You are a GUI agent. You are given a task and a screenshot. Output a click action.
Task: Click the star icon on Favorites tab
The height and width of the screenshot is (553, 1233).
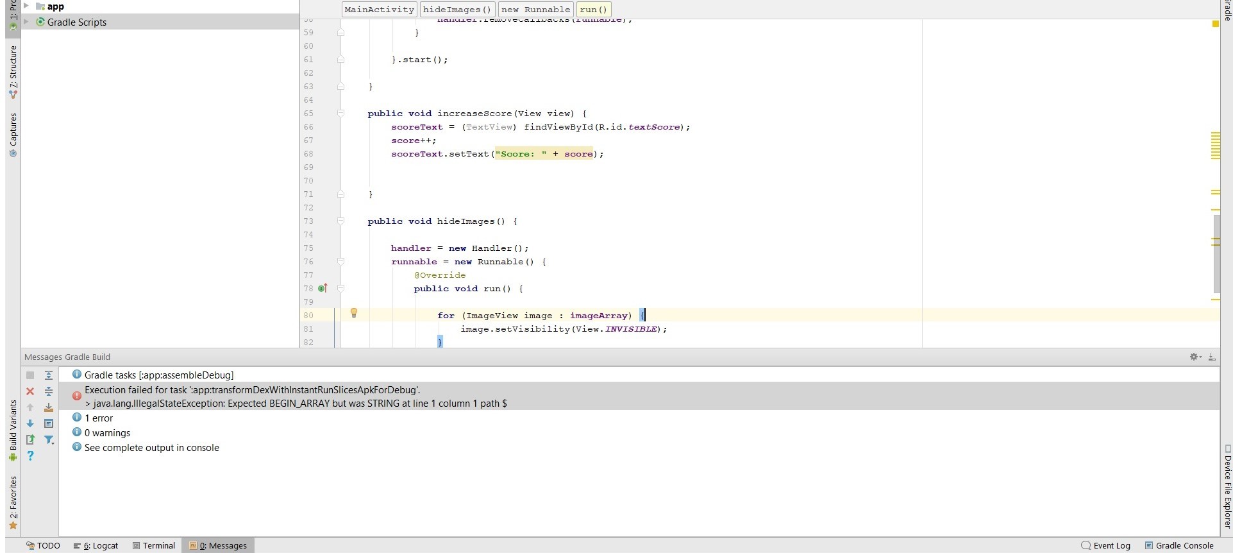[13, 525]
